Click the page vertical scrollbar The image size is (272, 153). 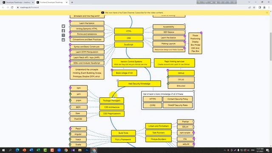(x=271, y=46)
